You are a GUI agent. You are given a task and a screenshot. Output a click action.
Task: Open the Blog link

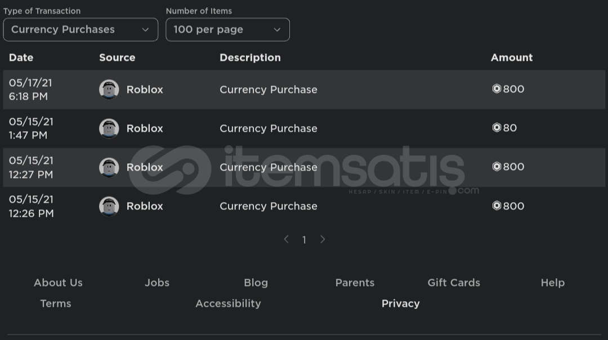pyautogui.click(x=256, y=283)
